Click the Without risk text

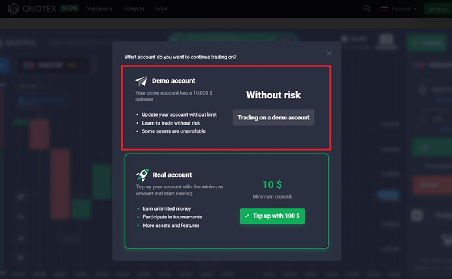273,95
